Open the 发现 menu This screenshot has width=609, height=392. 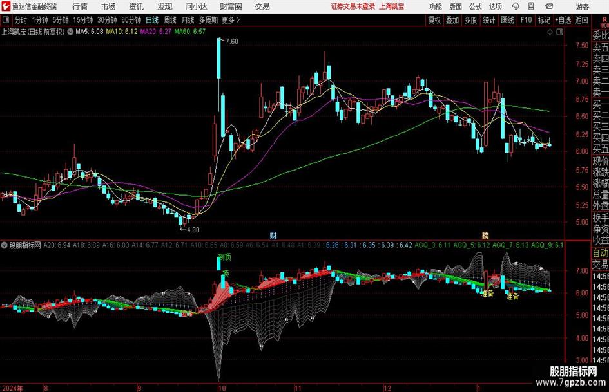click(x=165, y=6)
